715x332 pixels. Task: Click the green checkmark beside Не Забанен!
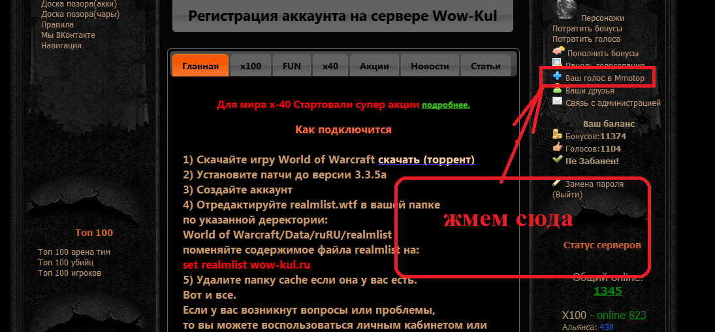tap(557, 159)
